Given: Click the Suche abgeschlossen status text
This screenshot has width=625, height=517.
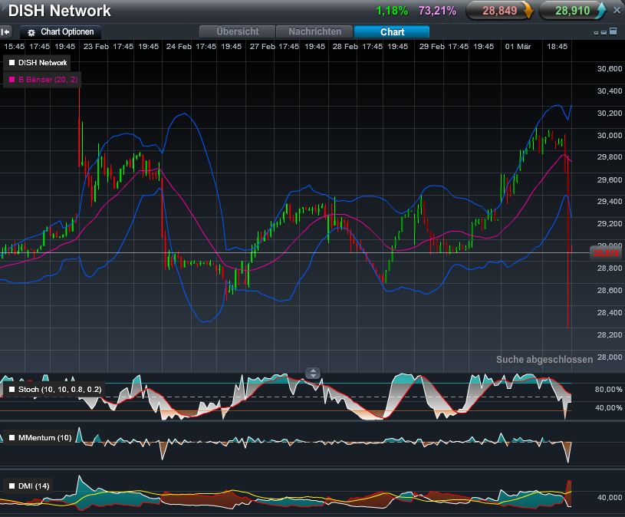Looking at the screenshot, I should [544, 360].
